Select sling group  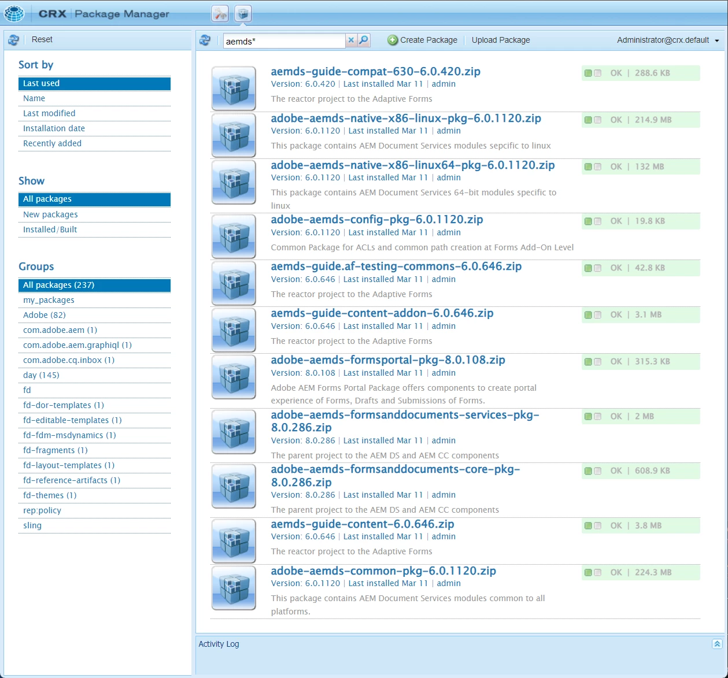click(x=94, y=525)
